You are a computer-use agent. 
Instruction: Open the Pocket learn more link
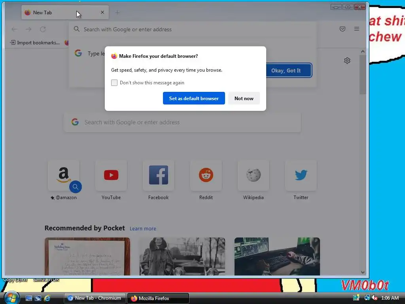(x=143, y=228)
